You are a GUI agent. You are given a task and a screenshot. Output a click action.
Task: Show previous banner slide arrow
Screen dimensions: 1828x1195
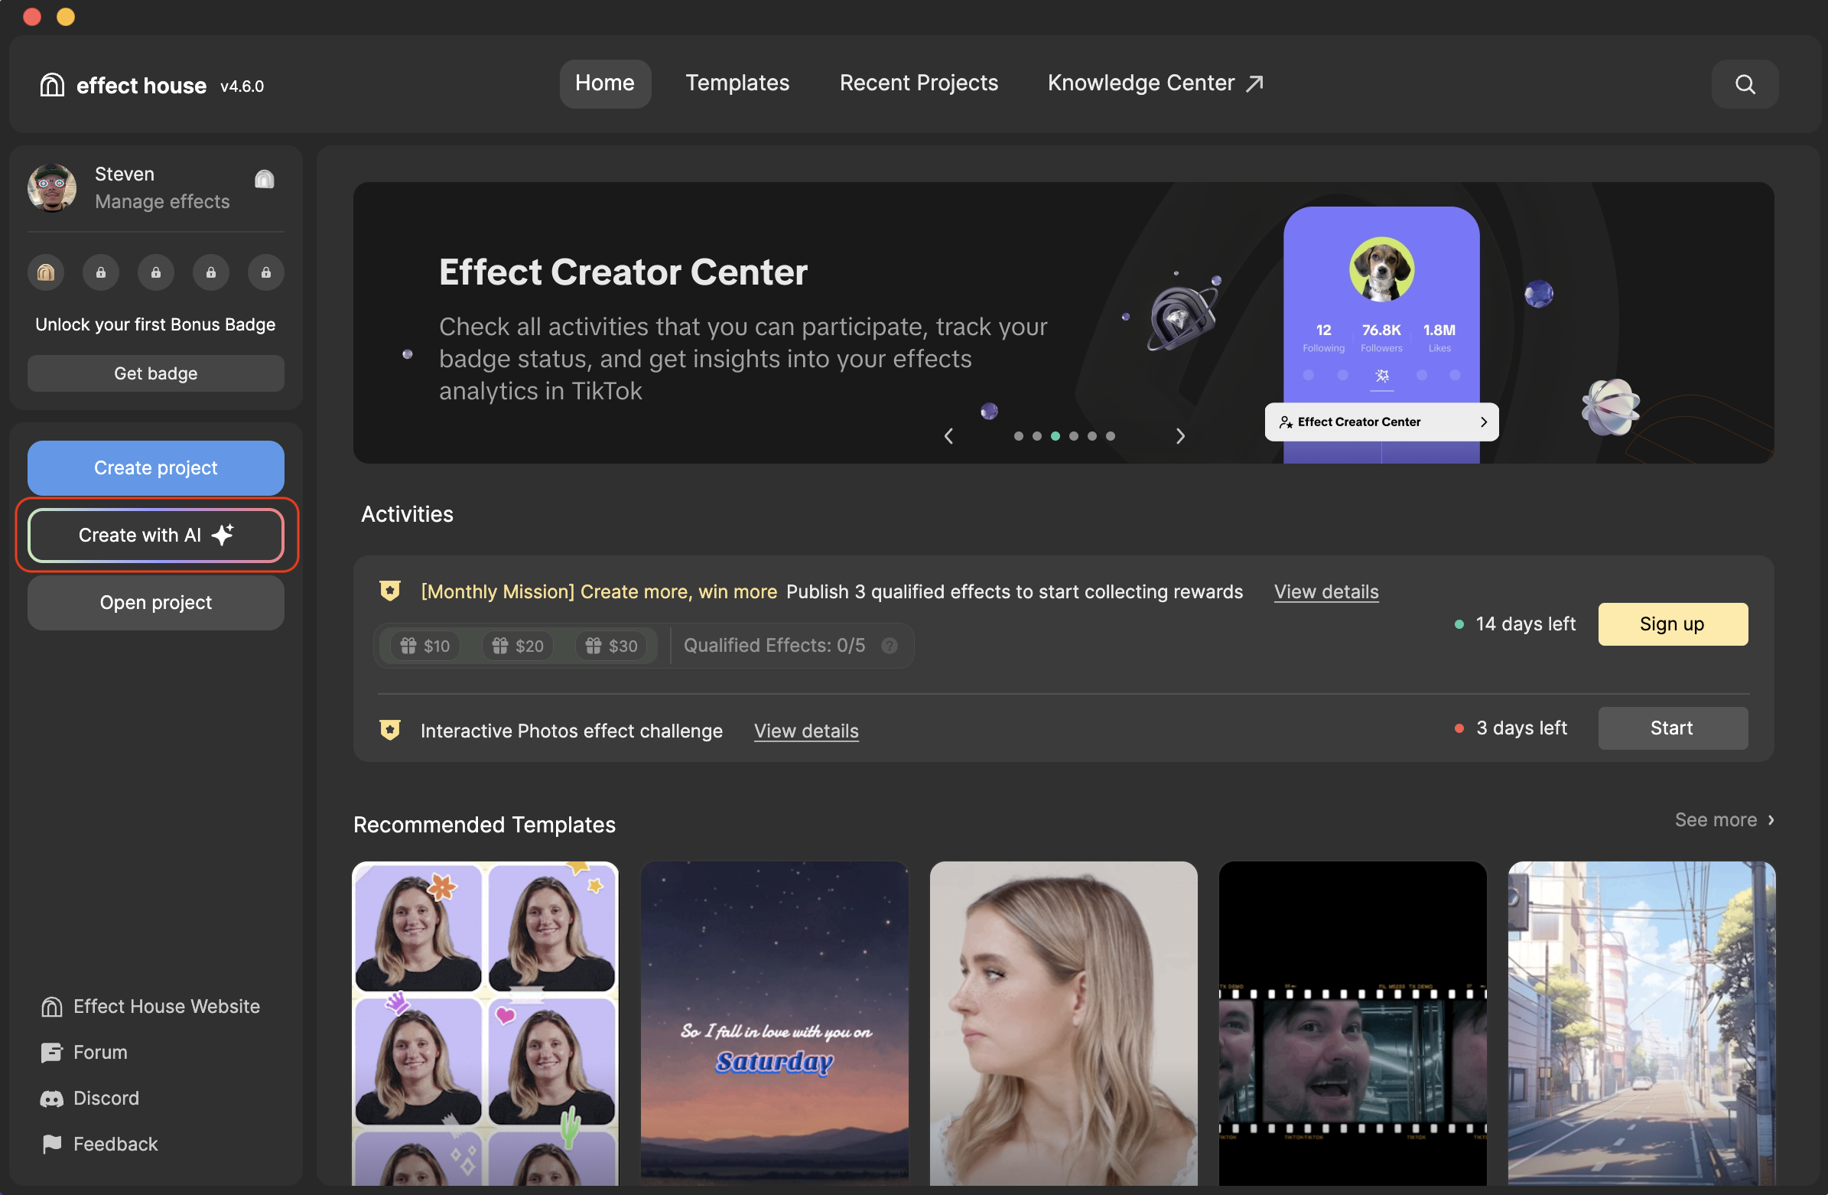948,436
